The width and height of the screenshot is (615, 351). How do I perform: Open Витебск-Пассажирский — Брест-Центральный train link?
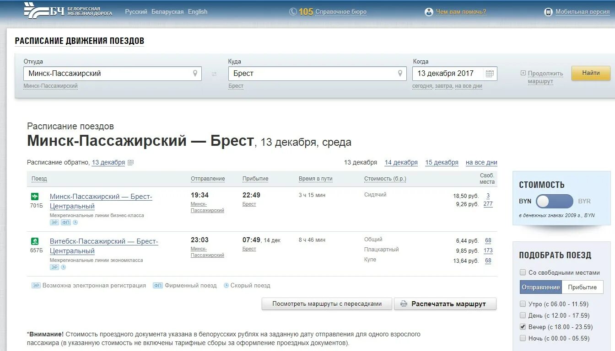point(104,246)
